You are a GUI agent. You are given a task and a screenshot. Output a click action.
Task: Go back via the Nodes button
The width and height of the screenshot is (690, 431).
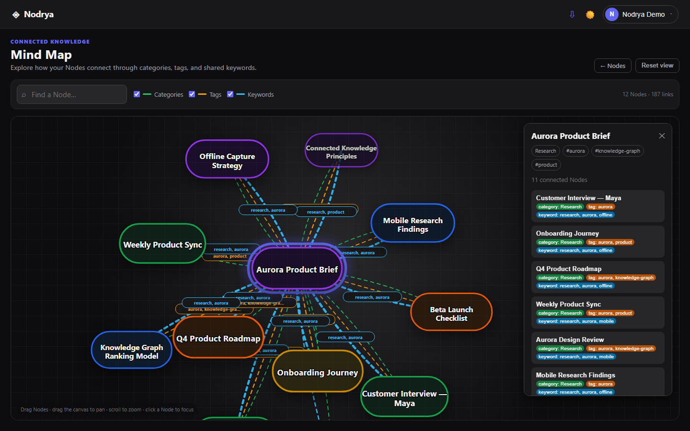613,66
